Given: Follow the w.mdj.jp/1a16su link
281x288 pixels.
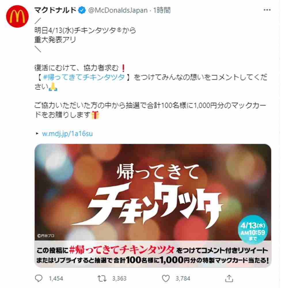Looking at the screenshot, I should tap(67, 134).
